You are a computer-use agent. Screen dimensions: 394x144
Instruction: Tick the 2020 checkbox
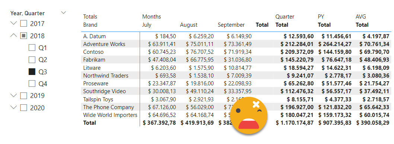23,108
